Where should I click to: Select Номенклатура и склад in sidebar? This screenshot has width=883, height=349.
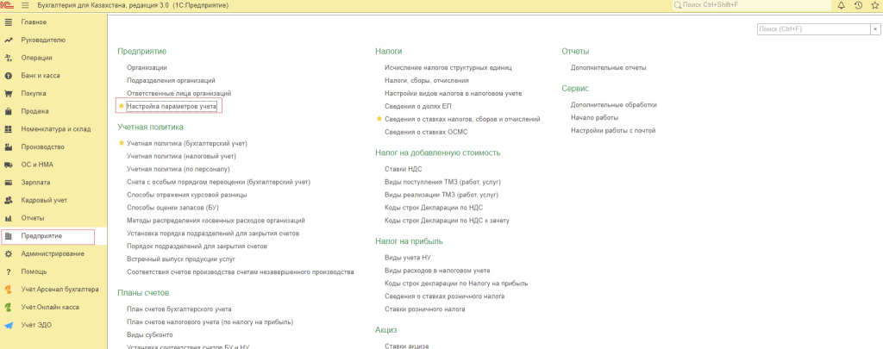click(56, 129)
